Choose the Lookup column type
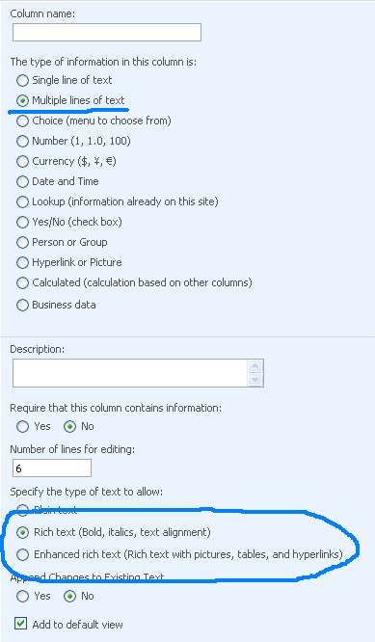The image size is (375, 642). [22, 201]
